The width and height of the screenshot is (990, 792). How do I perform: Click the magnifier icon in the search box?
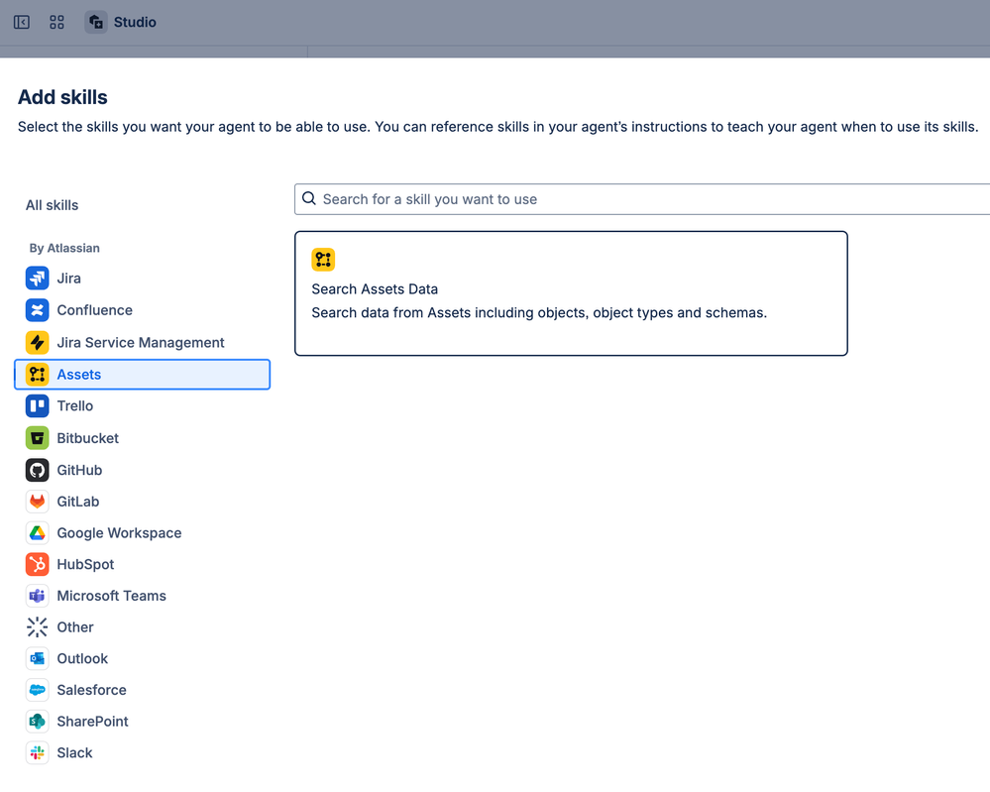click(309, 199)
